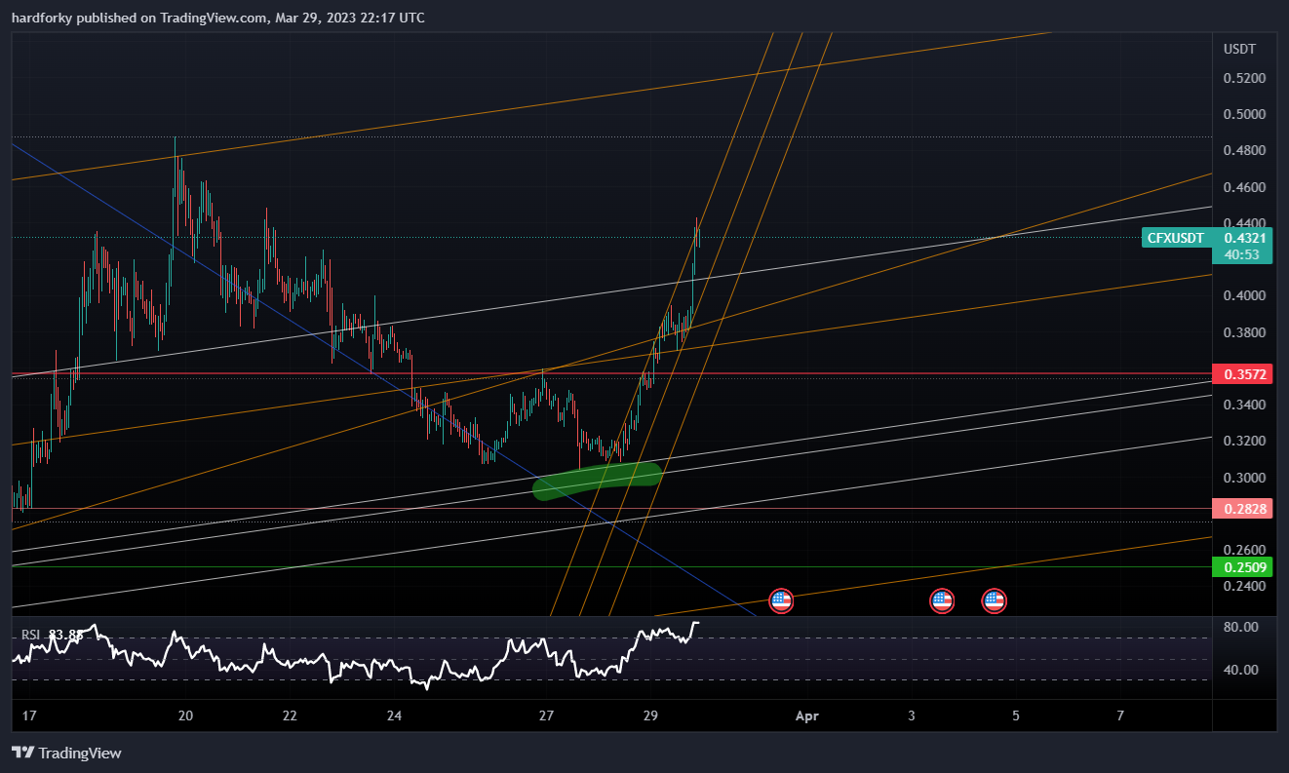This screenshot has height=773, width=1289.
Task: Select the red 0.3572 price level label
Action: tap(1241, 374)
